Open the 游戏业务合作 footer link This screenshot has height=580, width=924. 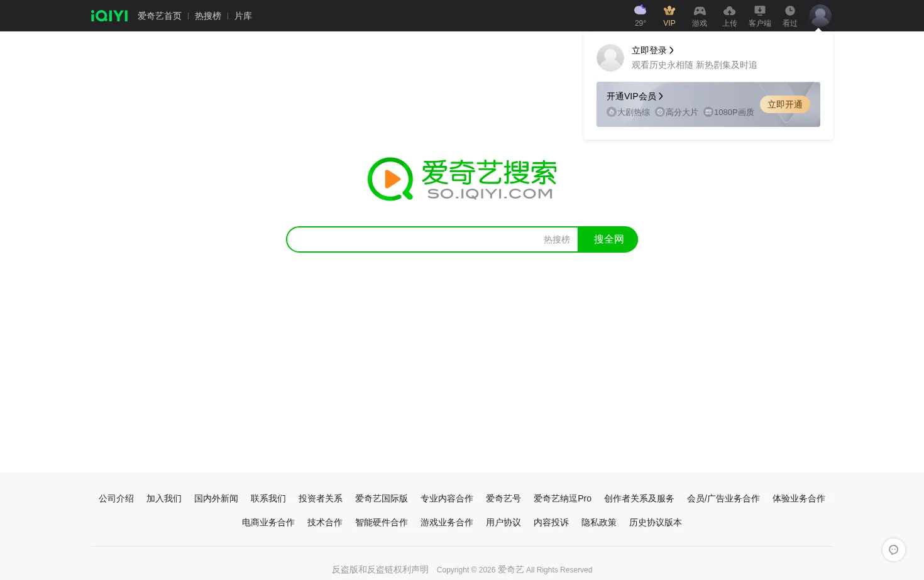click(447, 522)
